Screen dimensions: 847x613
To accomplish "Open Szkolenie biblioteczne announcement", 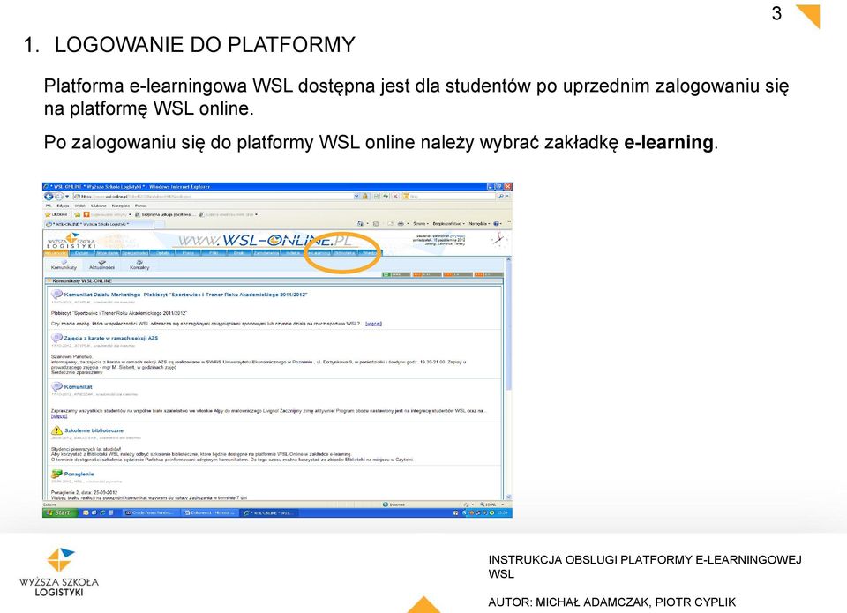I will (94, 430).
